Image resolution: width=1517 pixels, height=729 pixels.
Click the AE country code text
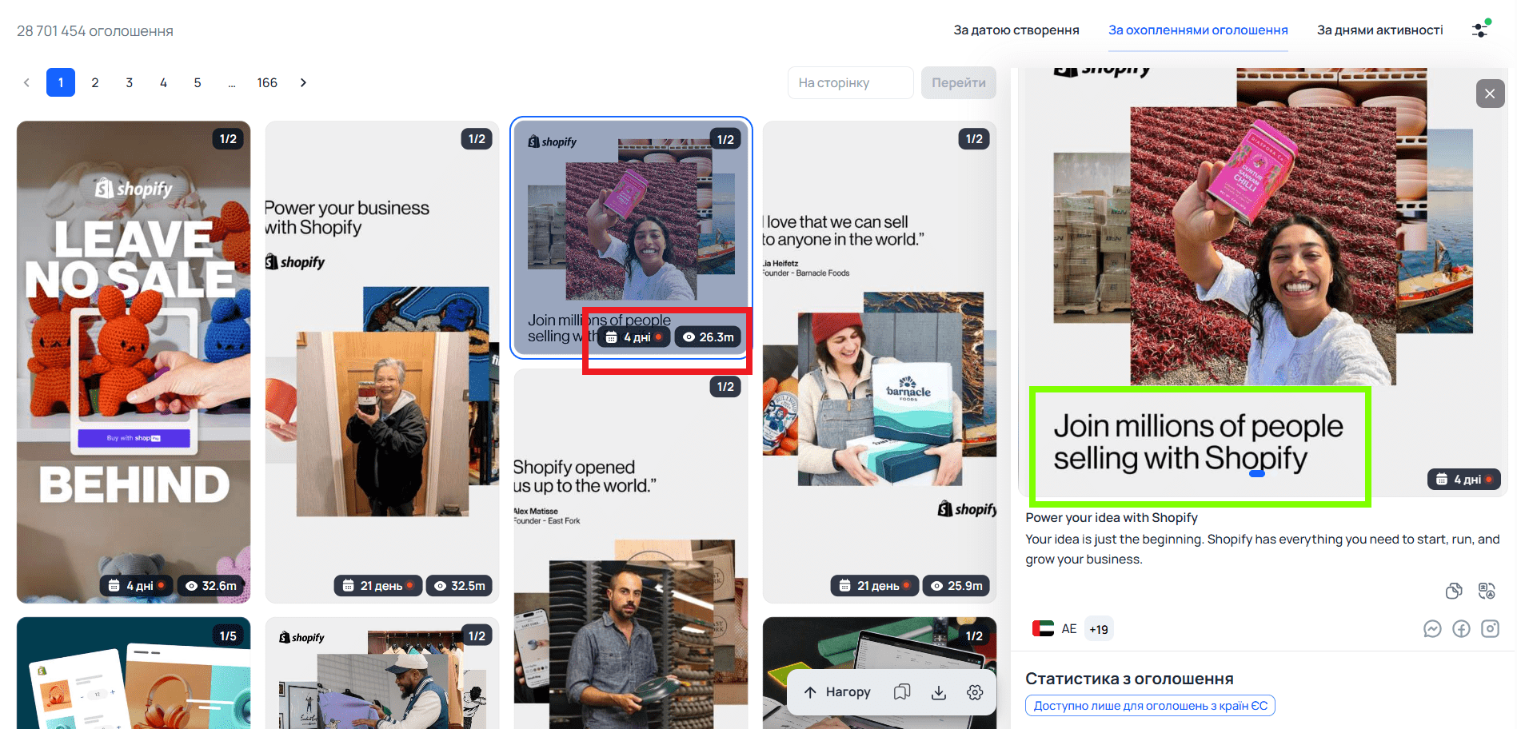1069,629
